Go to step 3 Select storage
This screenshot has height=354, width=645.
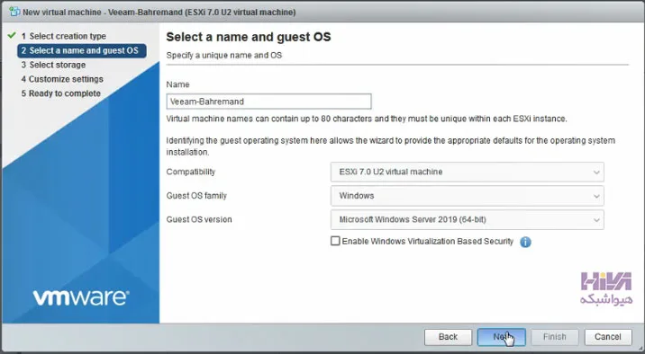pos(53,65)
